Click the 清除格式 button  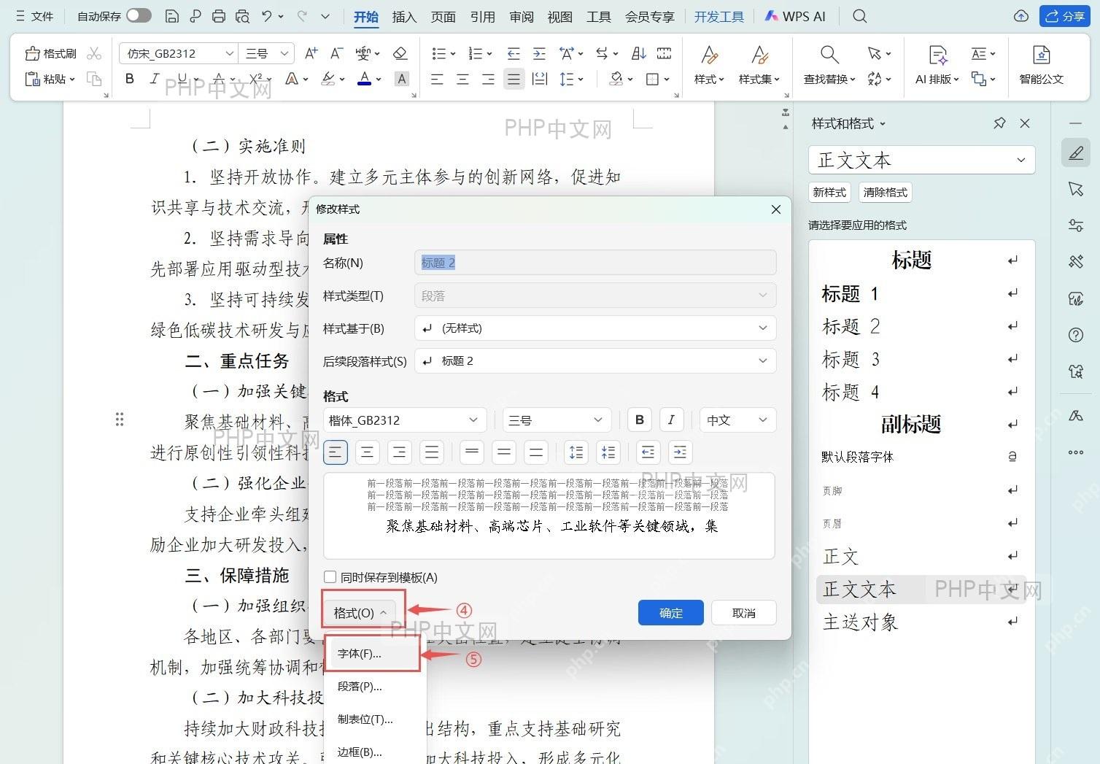885,192
